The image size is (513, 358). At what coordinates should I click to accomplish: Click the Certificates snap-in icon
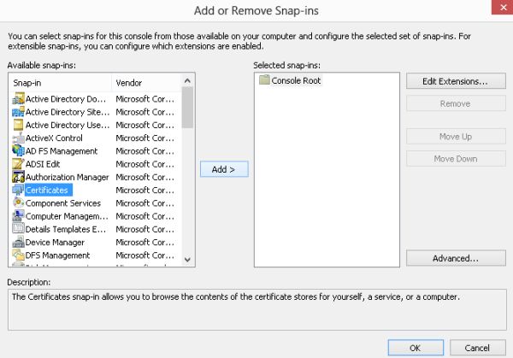(18, 190)
